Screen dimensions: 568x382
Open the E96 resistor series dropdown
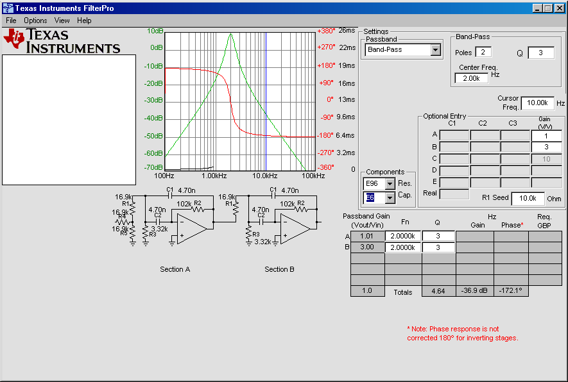coord(390,184)
